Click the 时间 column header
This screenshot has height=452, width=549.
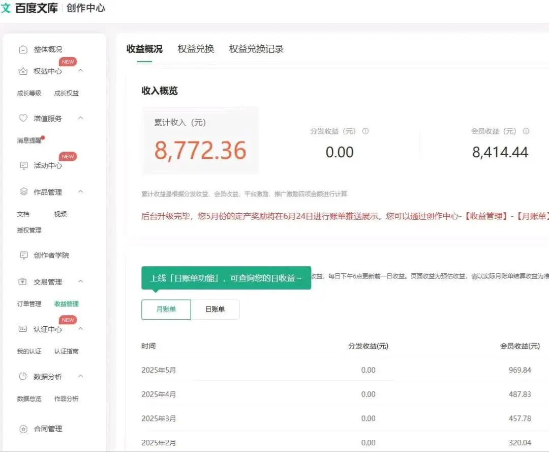pos(148,346)
